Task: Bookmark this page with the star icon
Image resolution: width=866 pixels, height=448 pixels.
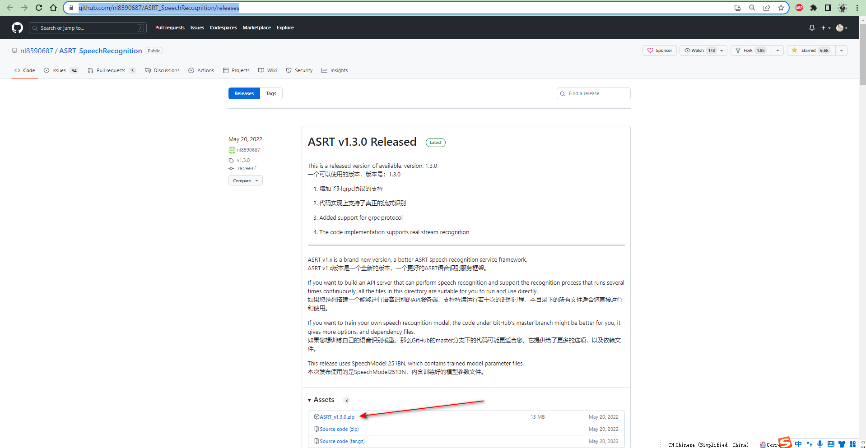Action: click(x=781, y=8)
